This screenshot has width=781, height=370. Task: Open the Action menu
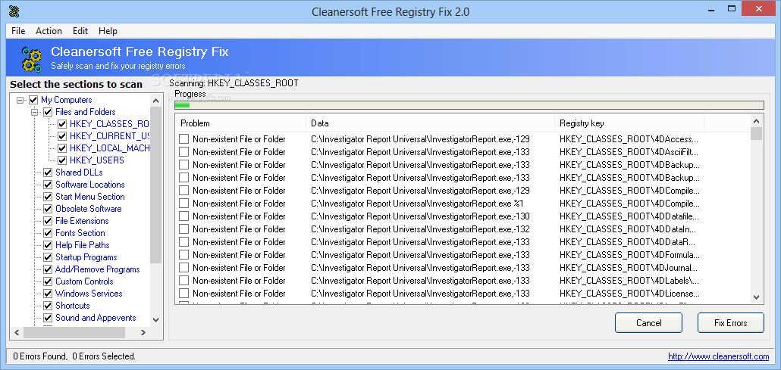(x=49, y=31)
